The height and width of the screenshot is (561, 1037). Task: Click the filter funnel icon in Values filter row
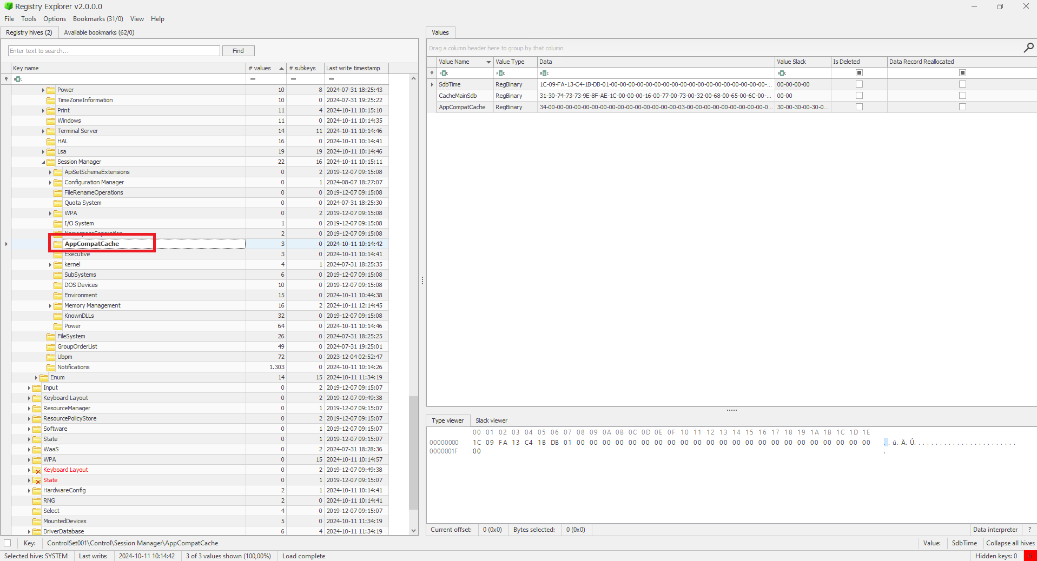coord(432,73)
